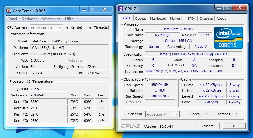253x138 pixels.
Task: Click the Specification field in CPU-Z
Action: [x=194, y=54]
